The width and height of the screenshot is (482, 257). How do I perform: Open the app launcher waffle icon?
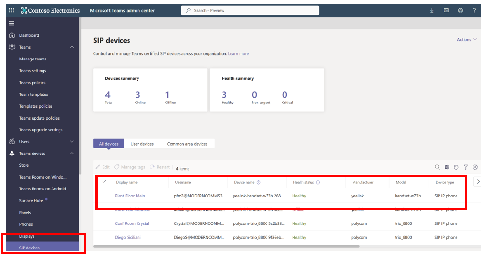coord(12,10)
